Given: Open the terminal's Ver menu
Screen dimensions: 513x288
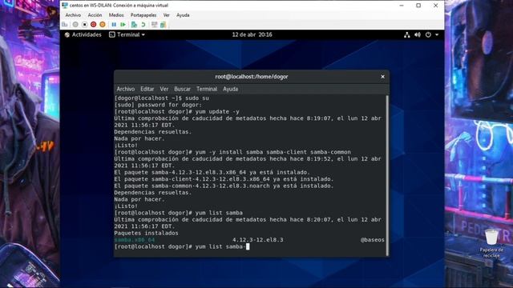Looking at the screenshot, I should click(x=164, y=89).
